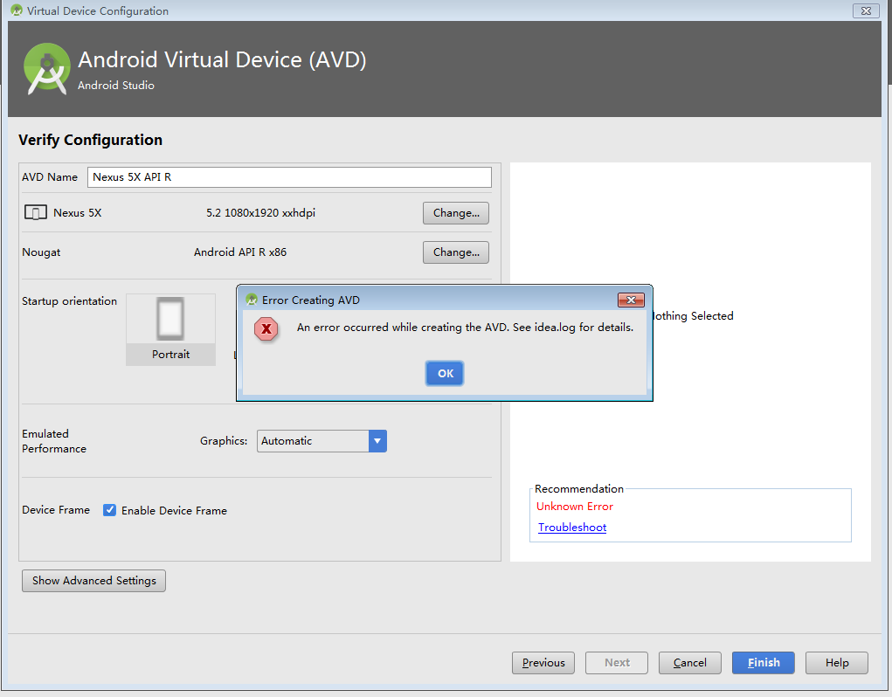Click the disabled Next button

coord(617,662)
